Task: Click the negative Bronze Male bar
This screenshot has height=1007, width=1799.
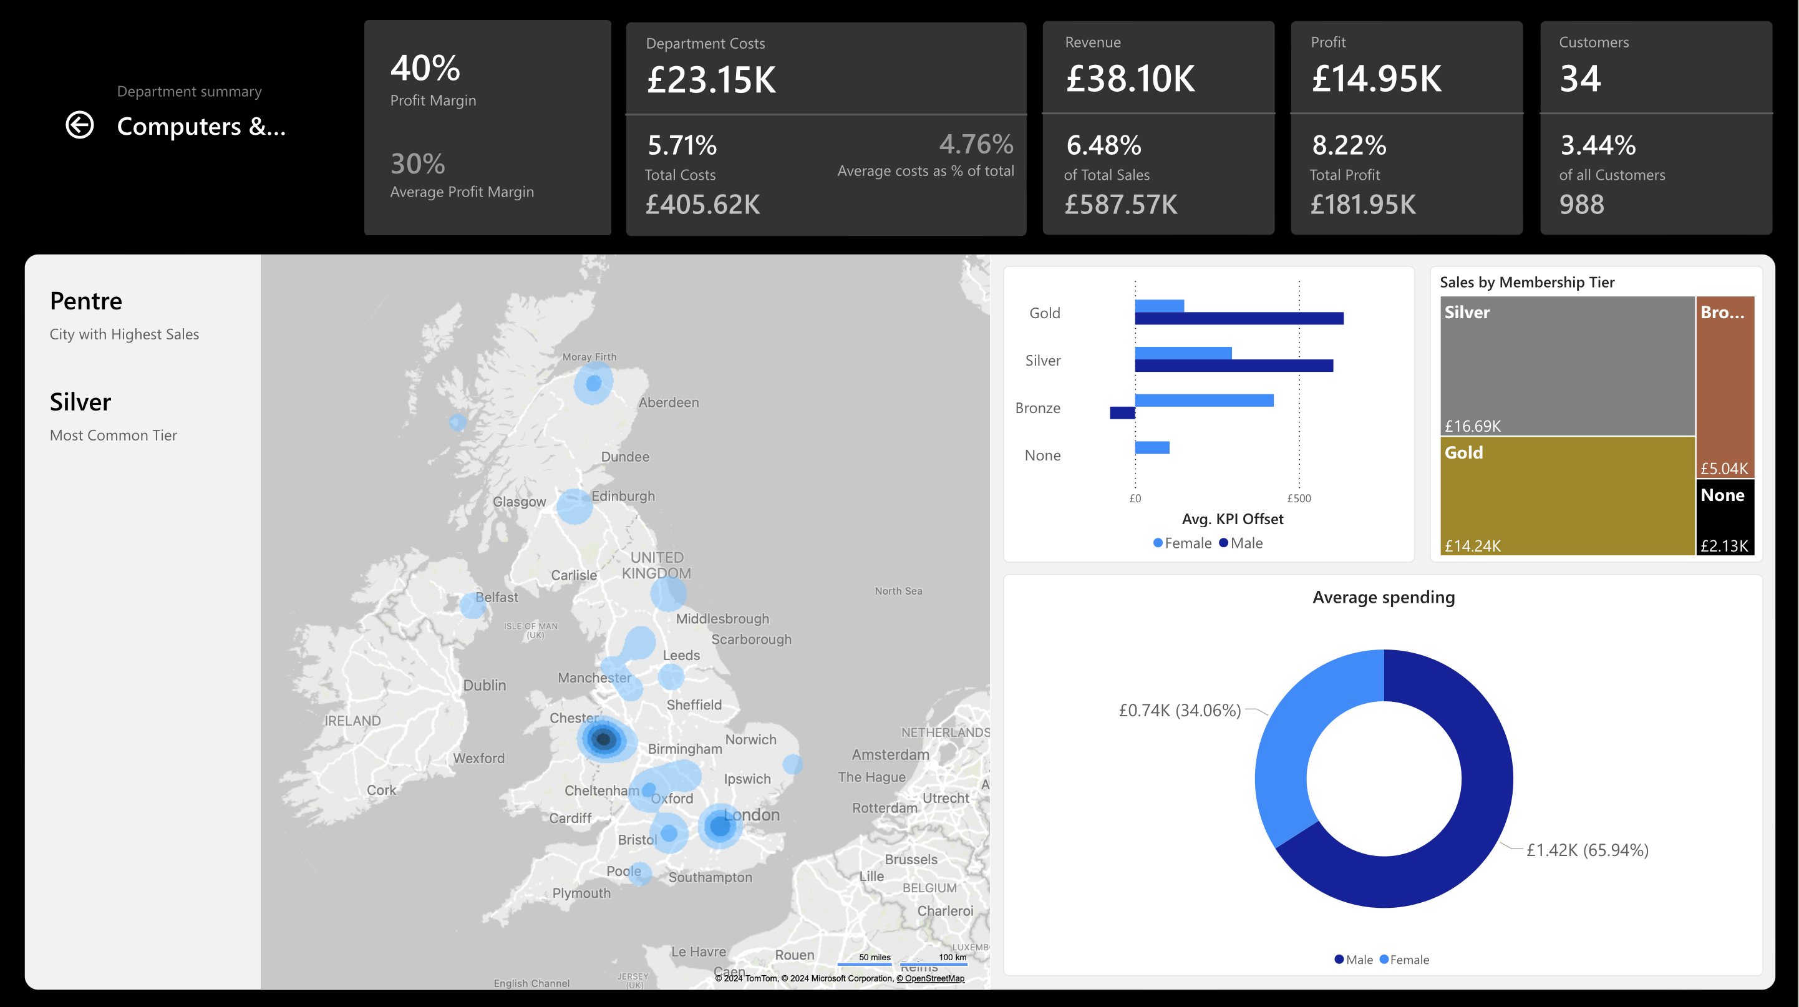Action: [1122, 412]
